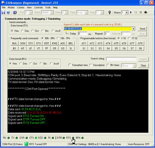Viewport: 155px width, 148px height.
Task: Click the Repeat count input field
Action: click(107, 34)
